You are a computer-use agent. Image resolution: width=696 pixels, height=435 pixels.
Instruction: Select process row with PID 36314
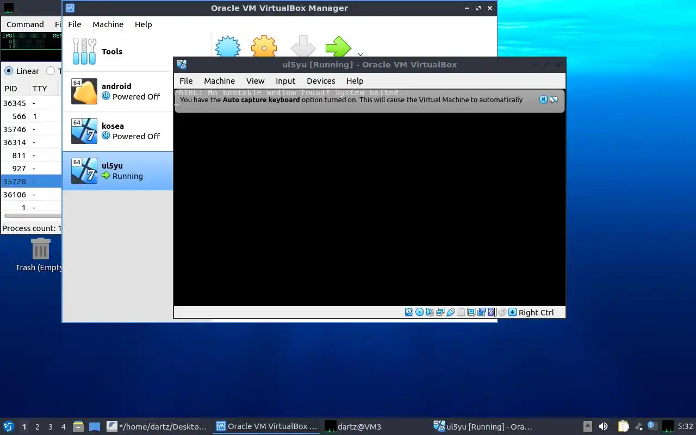[32, 142]
